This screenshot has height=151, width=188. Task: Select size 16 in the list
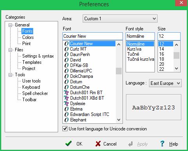(161, 54)
